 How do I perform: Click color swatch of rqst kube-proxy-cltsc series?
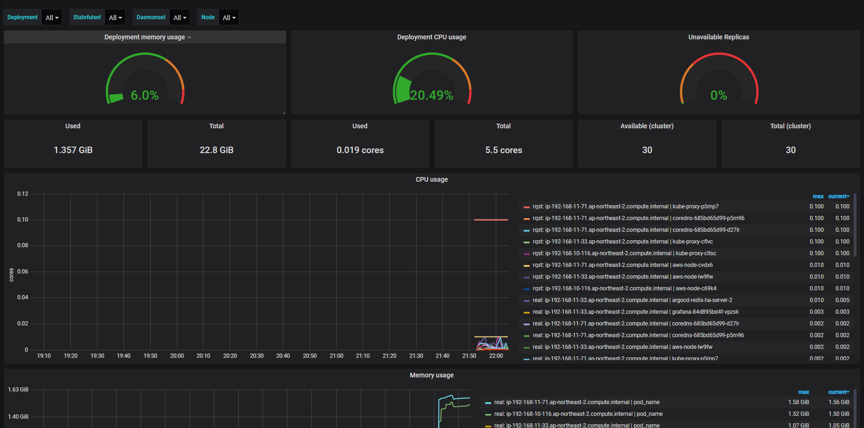(x=526, y=254)
